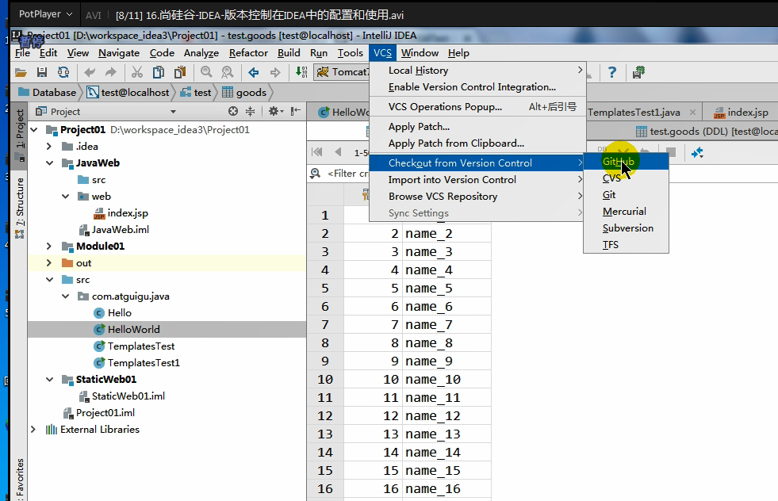Click the Hide Project panel icon
The image size is (778, 501).
pos(296,111)
